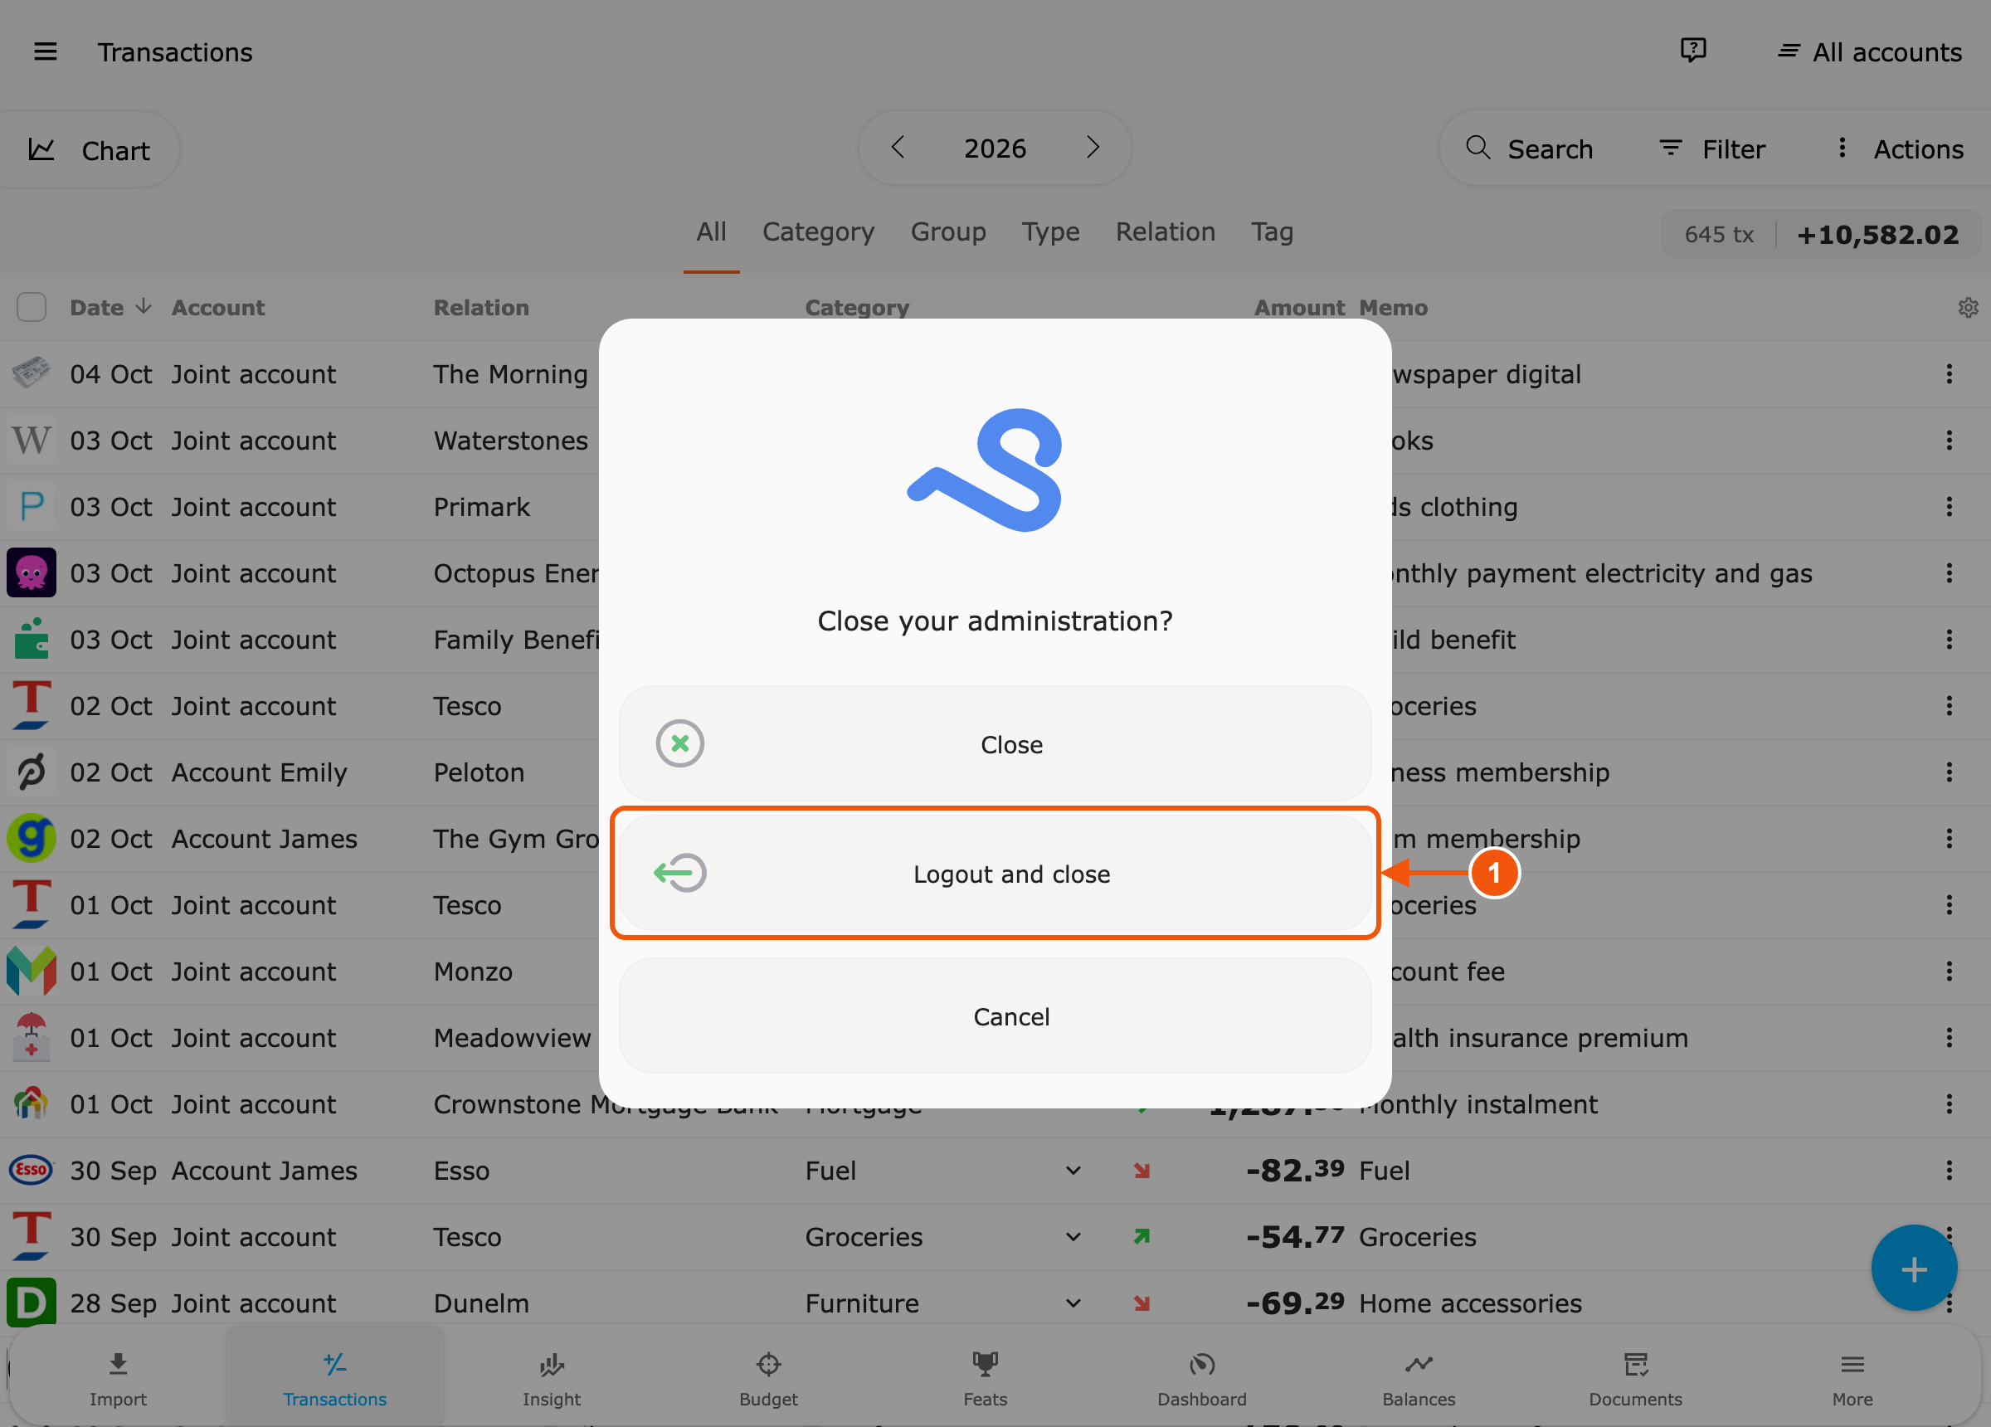Viewport: 1991px width, 1427px height.
Task: Click the Peloton logo icon
Action: (32, 772)
